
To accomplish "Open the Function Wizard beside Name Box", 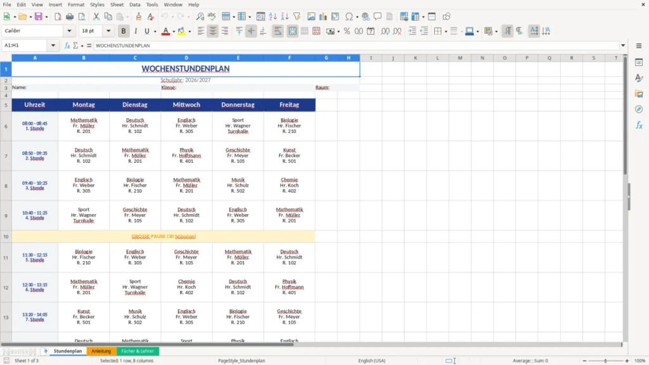I will (67, 46).
